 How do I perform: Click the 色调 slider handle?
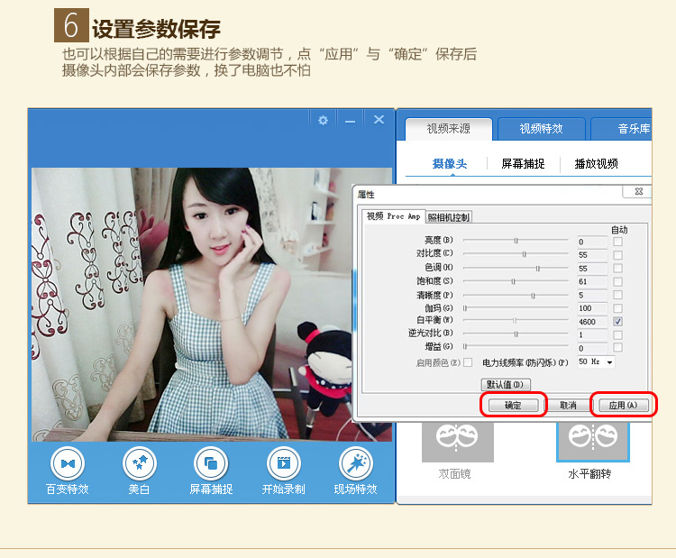pyautogui.click(x=537, y=269)
